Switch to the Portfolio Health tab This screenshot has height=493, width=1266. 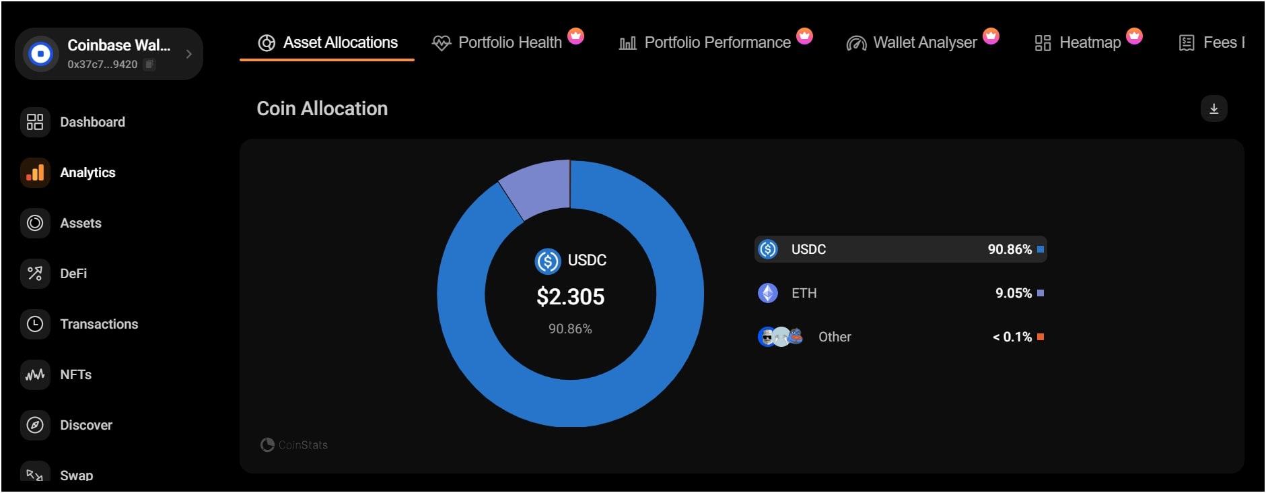click(509, 42)
